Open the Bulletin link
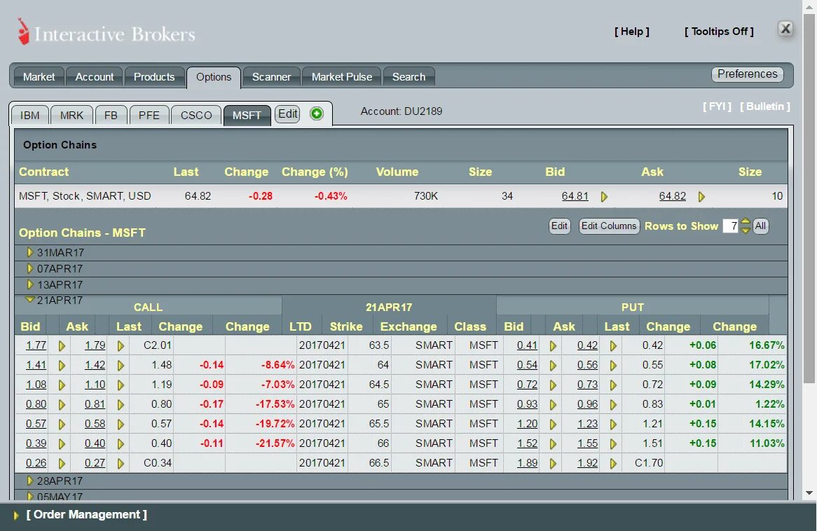This screenshot has width=817, height=531. [x=765, y=106]
